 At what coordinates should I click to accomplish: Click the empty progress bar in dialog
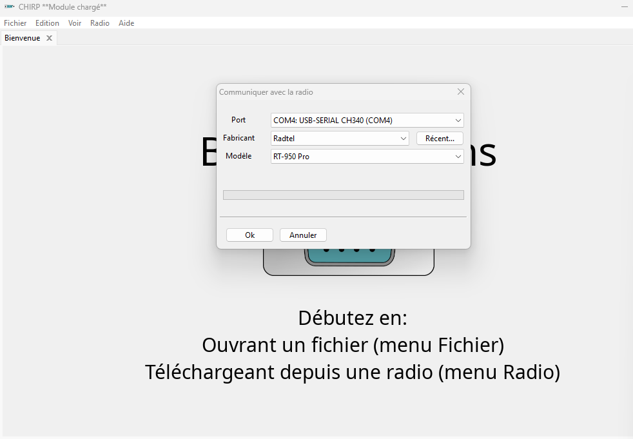coord(343,195)
